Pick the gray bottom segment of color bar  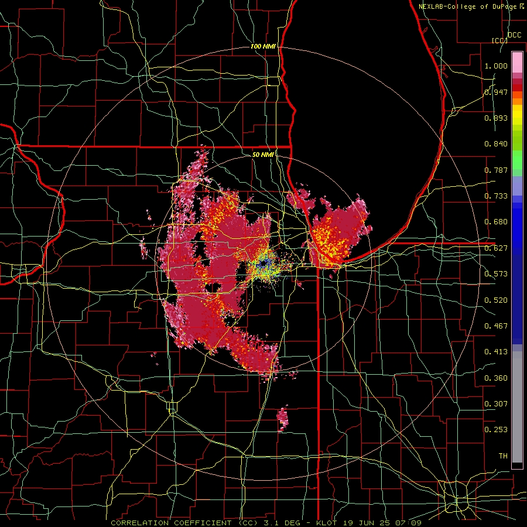[x=517, y=407]
